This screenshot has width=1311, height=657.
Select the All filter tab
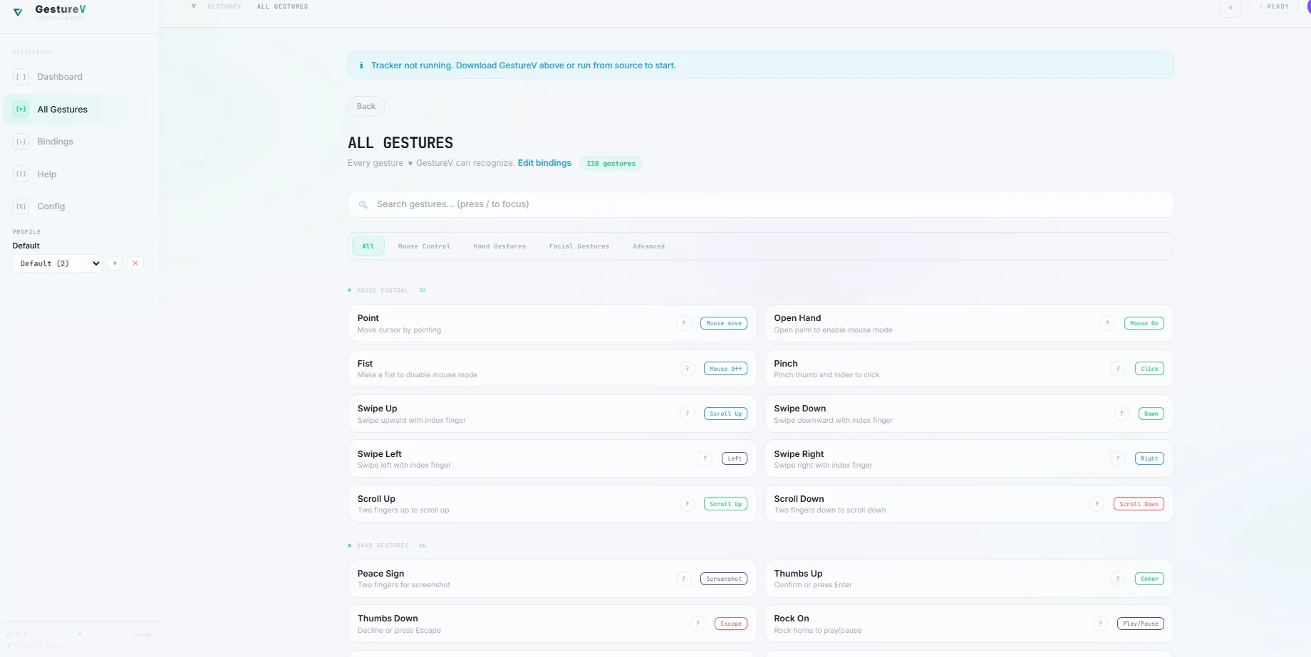(368, 246)
